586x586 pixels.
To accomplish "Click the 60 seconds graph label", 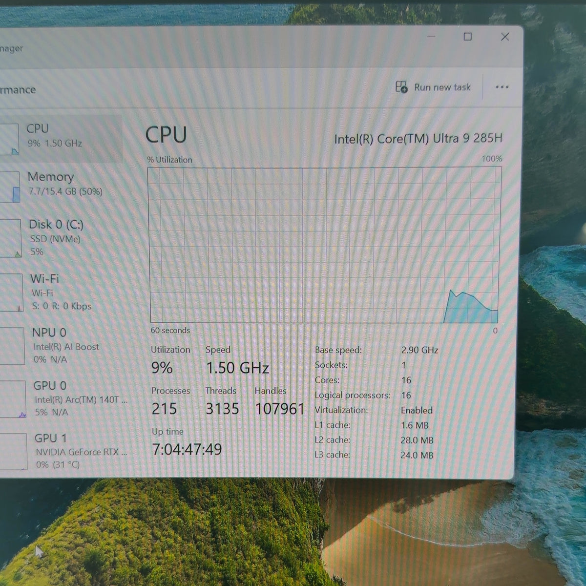I will point(170,331).
